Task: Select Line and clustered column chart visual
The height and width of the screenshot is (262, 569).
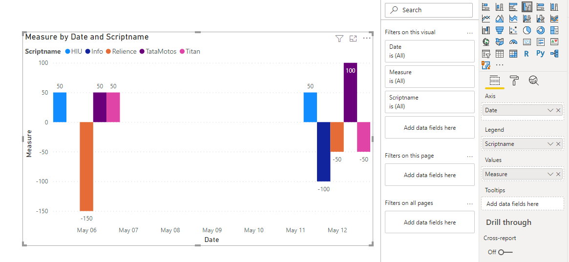Action: click(541, 18)
